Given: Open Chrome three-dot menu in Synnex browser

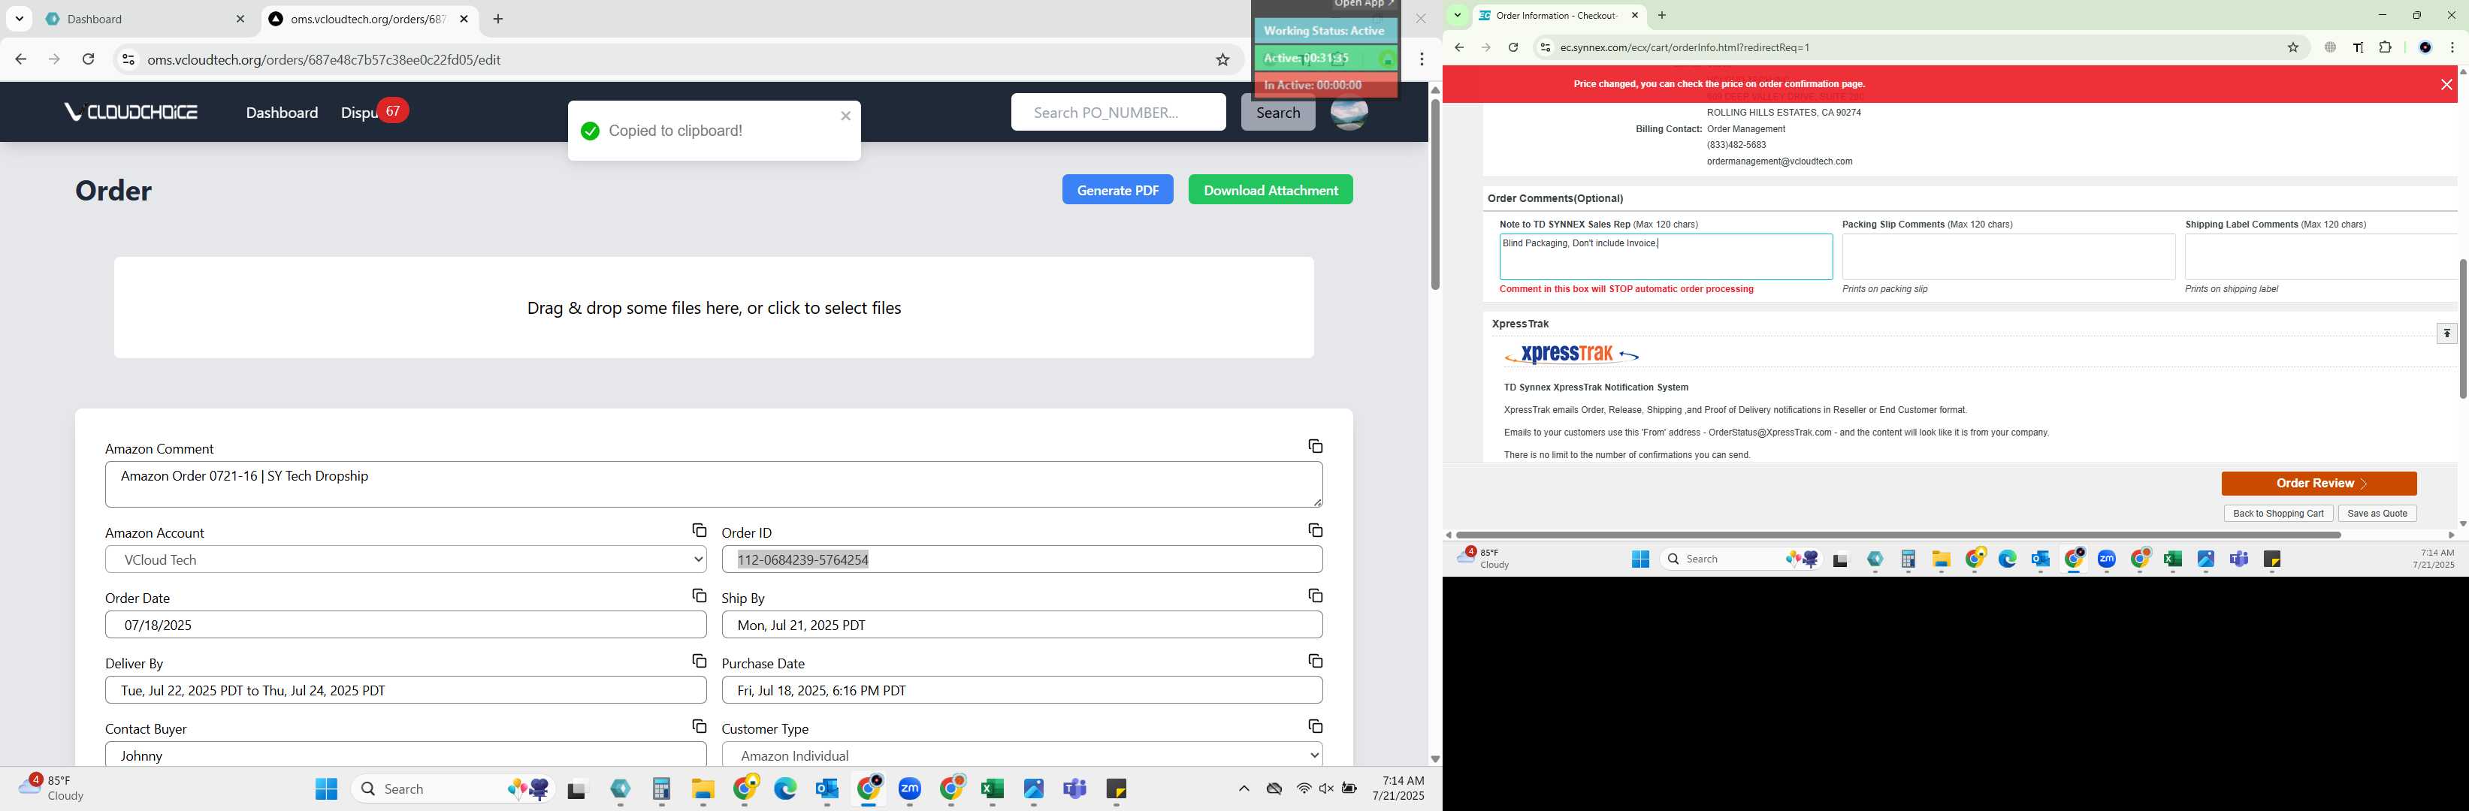Looking at the screenshot, I should (2452, 47).
